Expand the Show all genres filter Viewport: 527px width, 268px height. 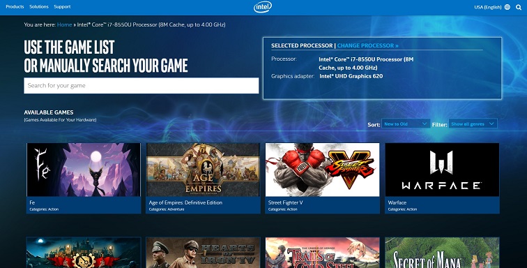click(x=473, y=124)
